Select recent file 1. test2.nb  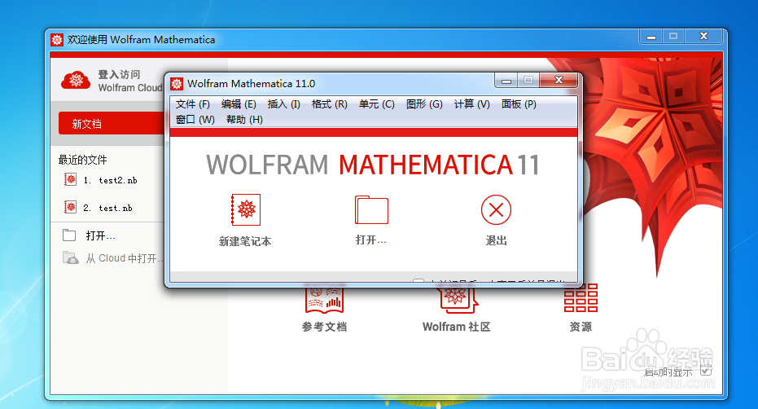(110, 180)
